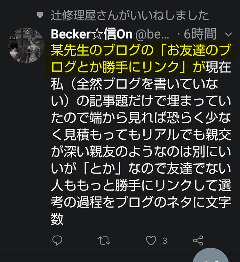
Task: Open Becker☆信On's profile picture
Action: pos(26,45)
